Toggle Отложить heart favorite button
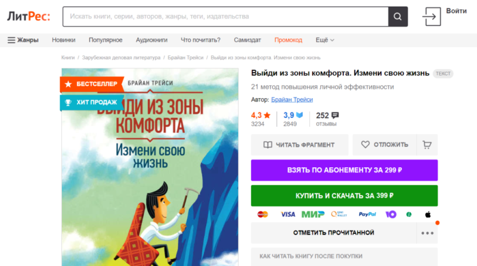The height and width of the screenshot is (266, 477). click(385, 145)
